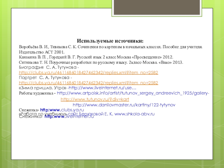The image size is (224, 168).
Task: Click the label «Работы художника -»
Action: point(37,93)
